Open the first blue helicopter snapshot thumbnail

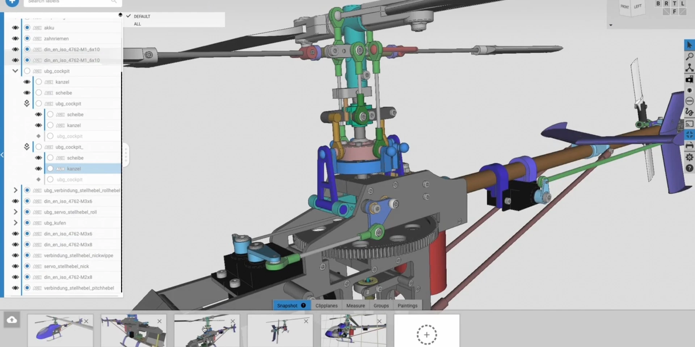tap(60, 331)
